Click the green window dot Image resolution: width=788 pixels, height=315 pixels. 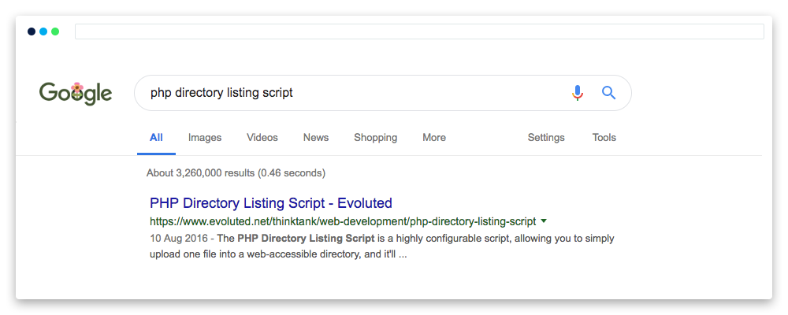pyautogui.click(x=55, y=31)
